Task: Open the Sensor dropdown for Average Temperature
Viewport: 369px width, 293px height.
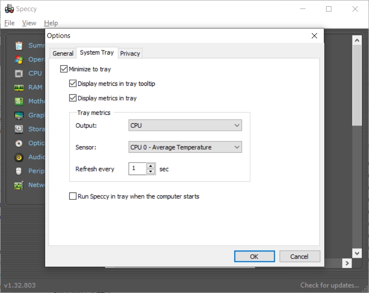Action: tap(185, 147)
